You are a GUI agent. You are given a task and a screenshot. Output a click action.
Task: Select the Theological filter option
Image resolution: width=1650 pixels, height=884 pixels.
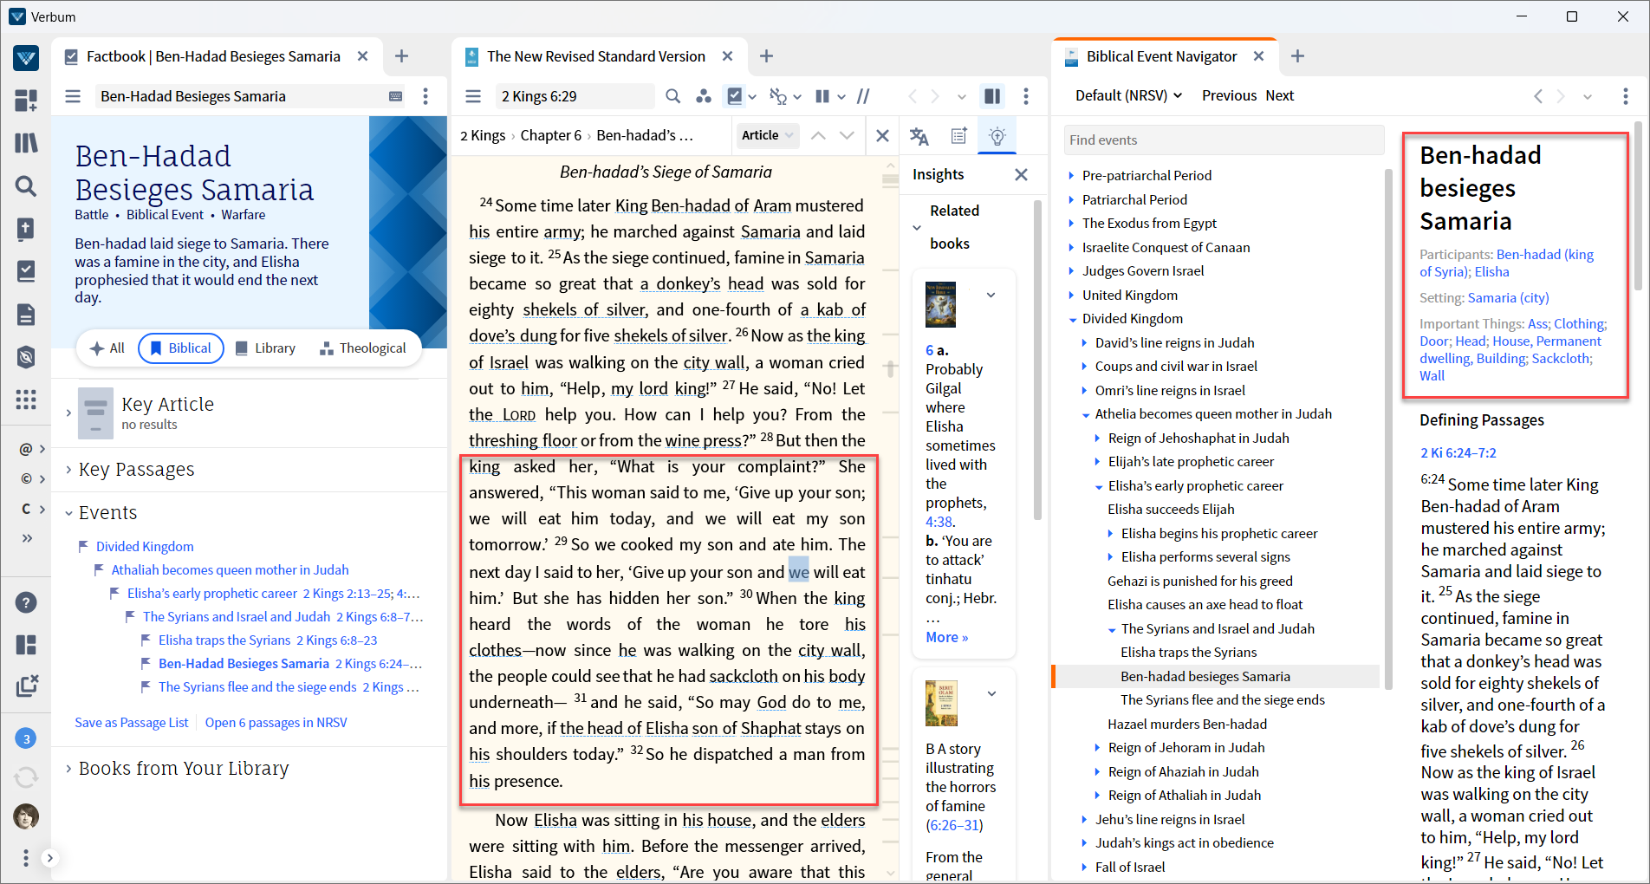click(362, 348)
